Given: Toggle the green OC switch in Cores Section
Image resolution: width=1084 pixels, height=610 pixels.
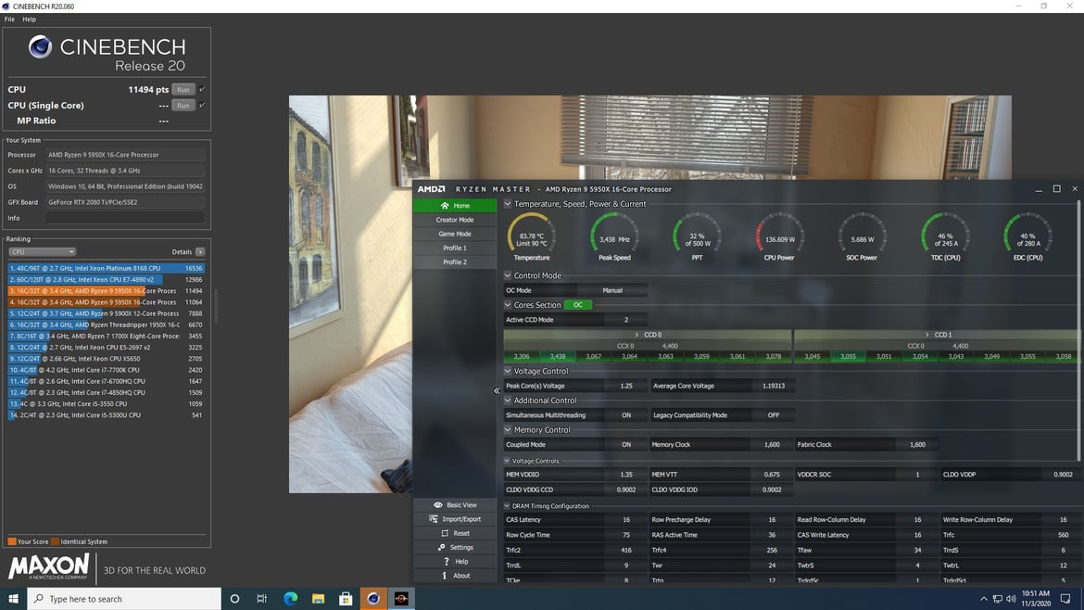Looking at the screenshot, I should click(x=578, y=305).
